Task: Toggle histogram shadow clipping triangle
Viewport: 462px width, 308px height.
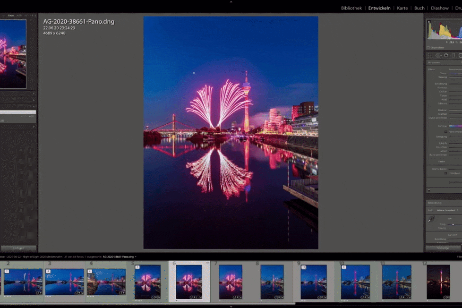Action: (x=429, y=22)
